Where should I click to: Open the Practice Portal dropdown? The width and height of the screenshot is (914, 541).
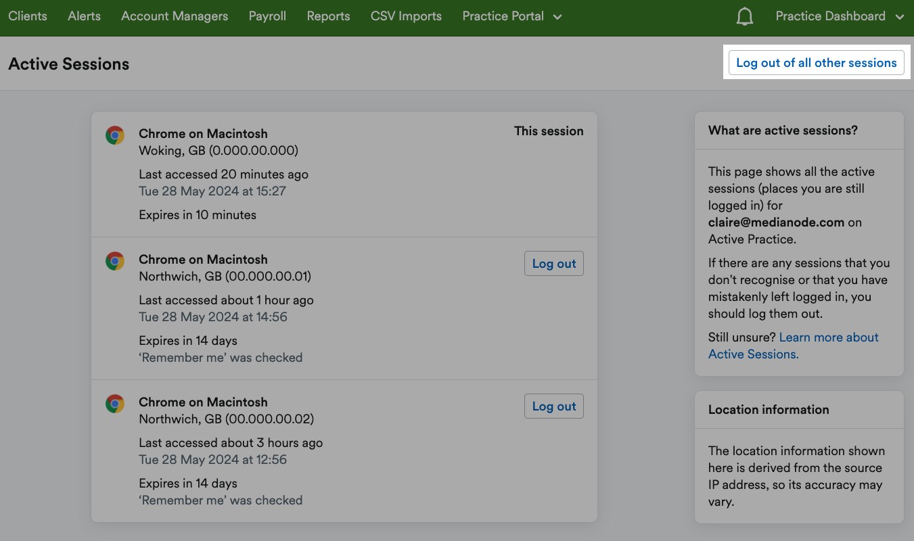coord(511,16)
